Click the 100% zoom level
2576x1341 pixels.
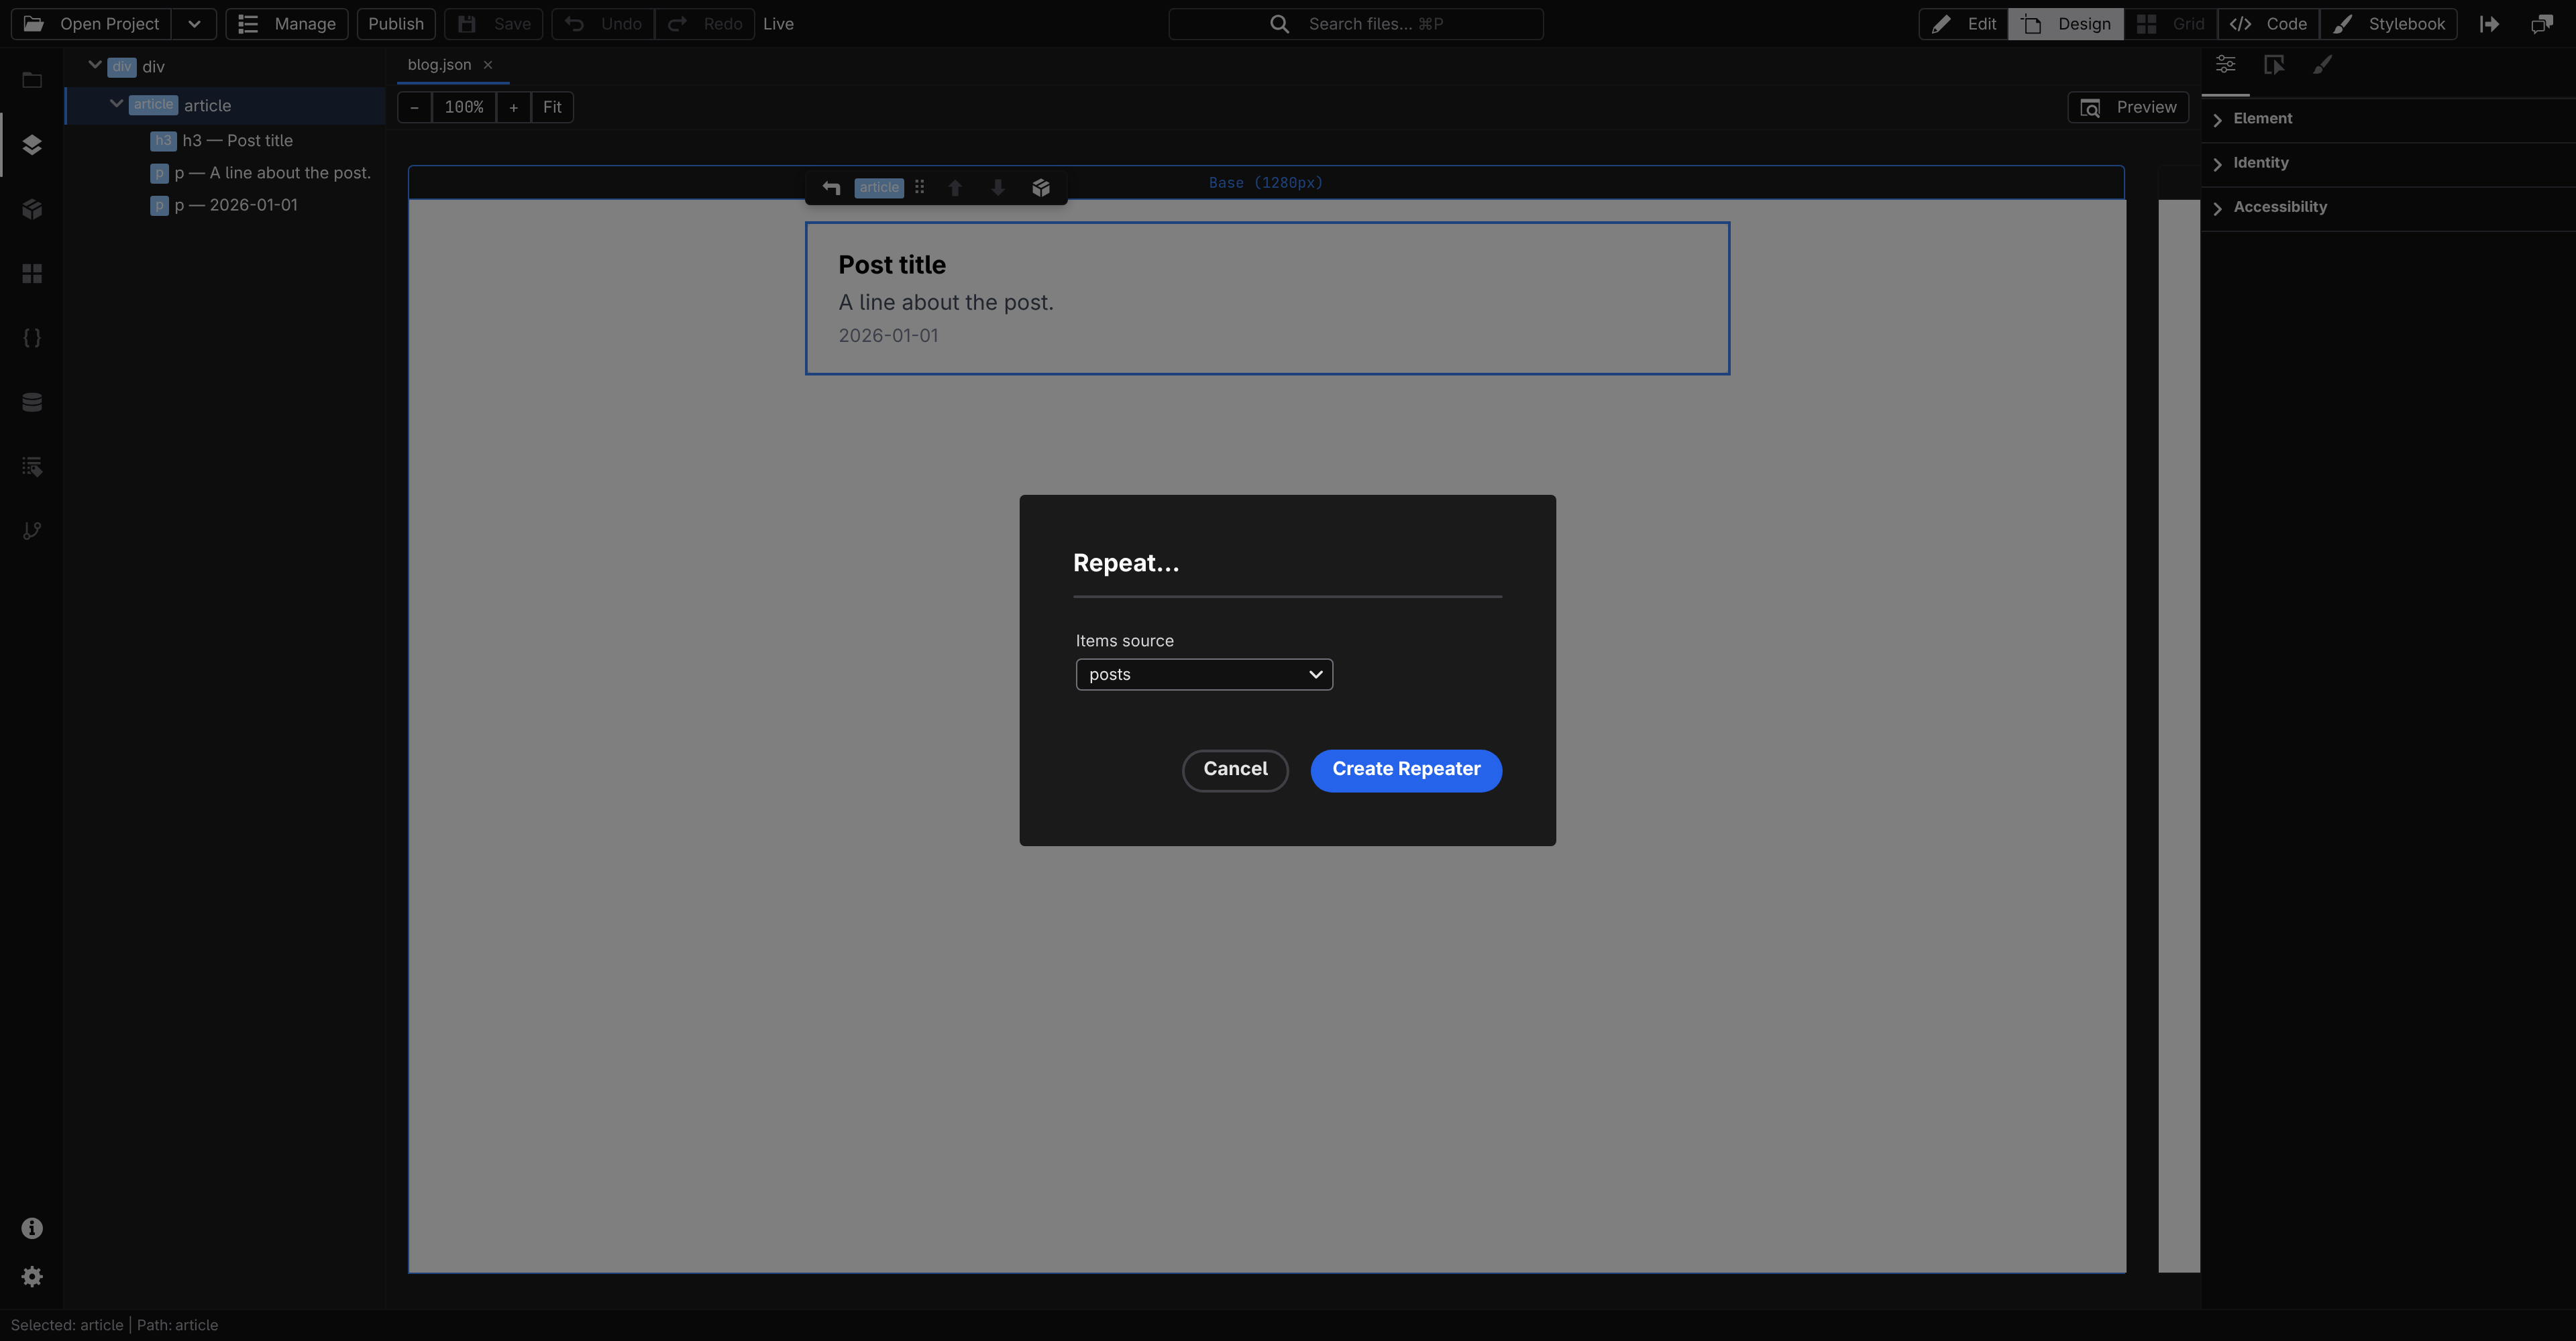(x=464, y=107)
